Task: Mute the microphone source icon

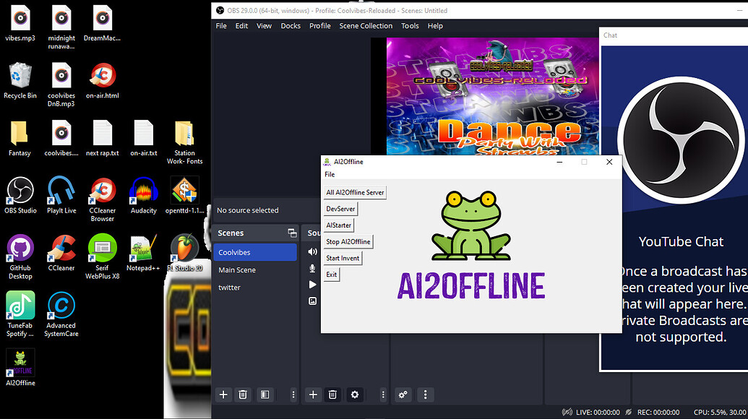Action: tap(312, 268)
